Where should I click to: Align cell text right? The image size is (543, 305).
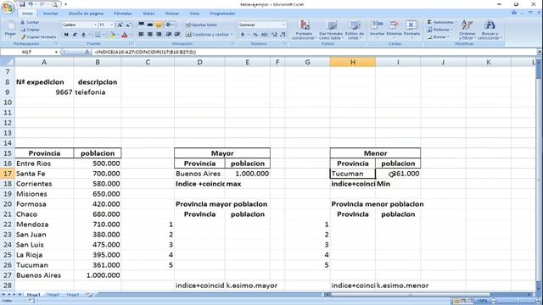[x=159, y=35]
